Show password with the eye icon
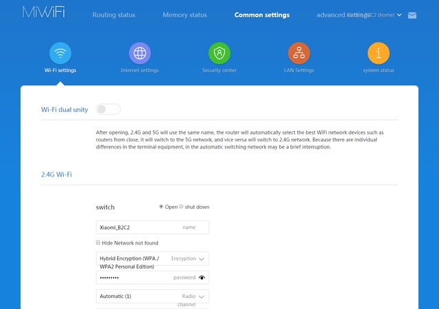439x309 pixels. point(202,277)
